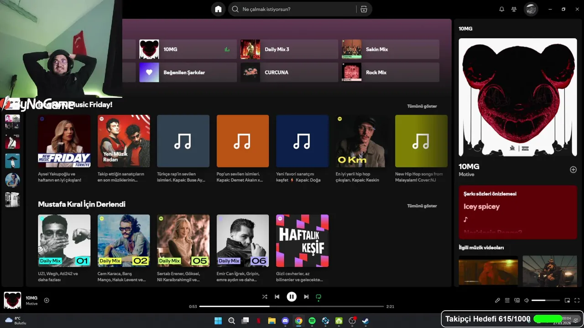Image resolution: width=584 pixels, height=328 pixels.
Task: Open the CURCUNA tile
Action: [x=289, y=72]
